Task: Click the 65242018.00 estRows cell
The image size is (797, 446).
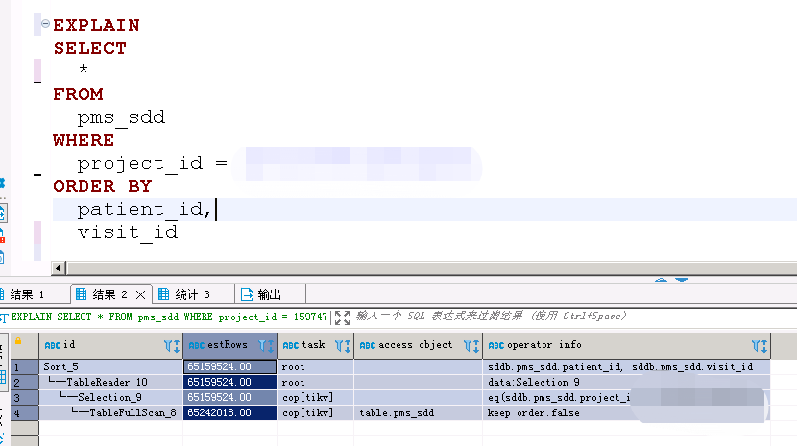Action: coord(229,412)
